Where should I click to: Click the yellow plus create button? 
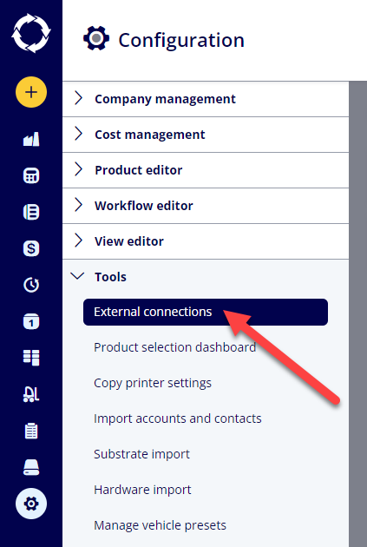[31, 92]
